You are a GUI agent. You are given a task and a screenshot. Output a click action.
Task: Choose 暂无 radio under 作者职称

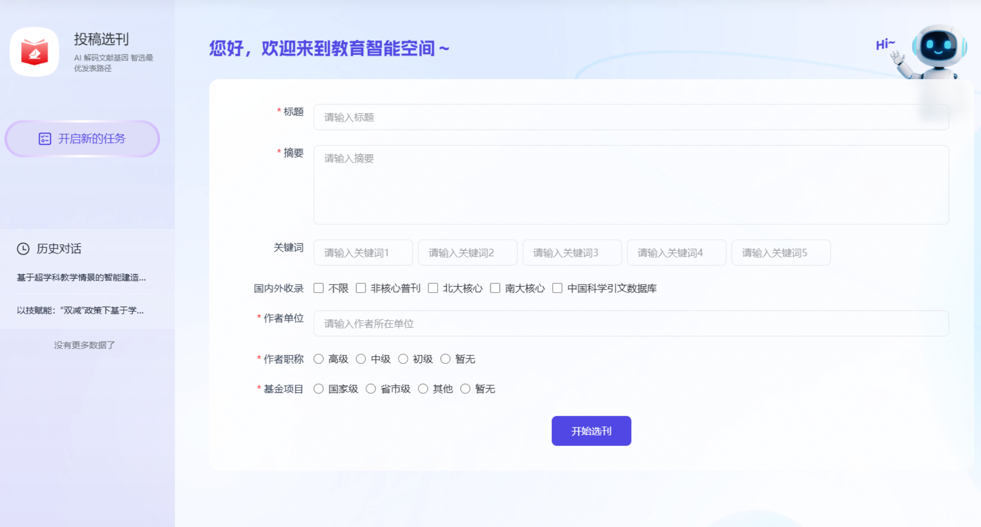pyautogui.click(x=445, y=359)
